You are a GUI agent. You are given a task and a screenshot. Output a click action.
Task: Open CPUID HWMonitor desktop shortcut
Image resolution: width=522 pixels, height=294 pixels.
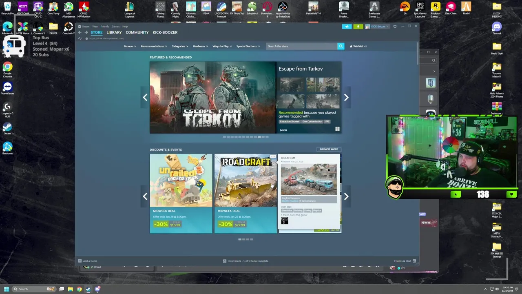[84, 10]
